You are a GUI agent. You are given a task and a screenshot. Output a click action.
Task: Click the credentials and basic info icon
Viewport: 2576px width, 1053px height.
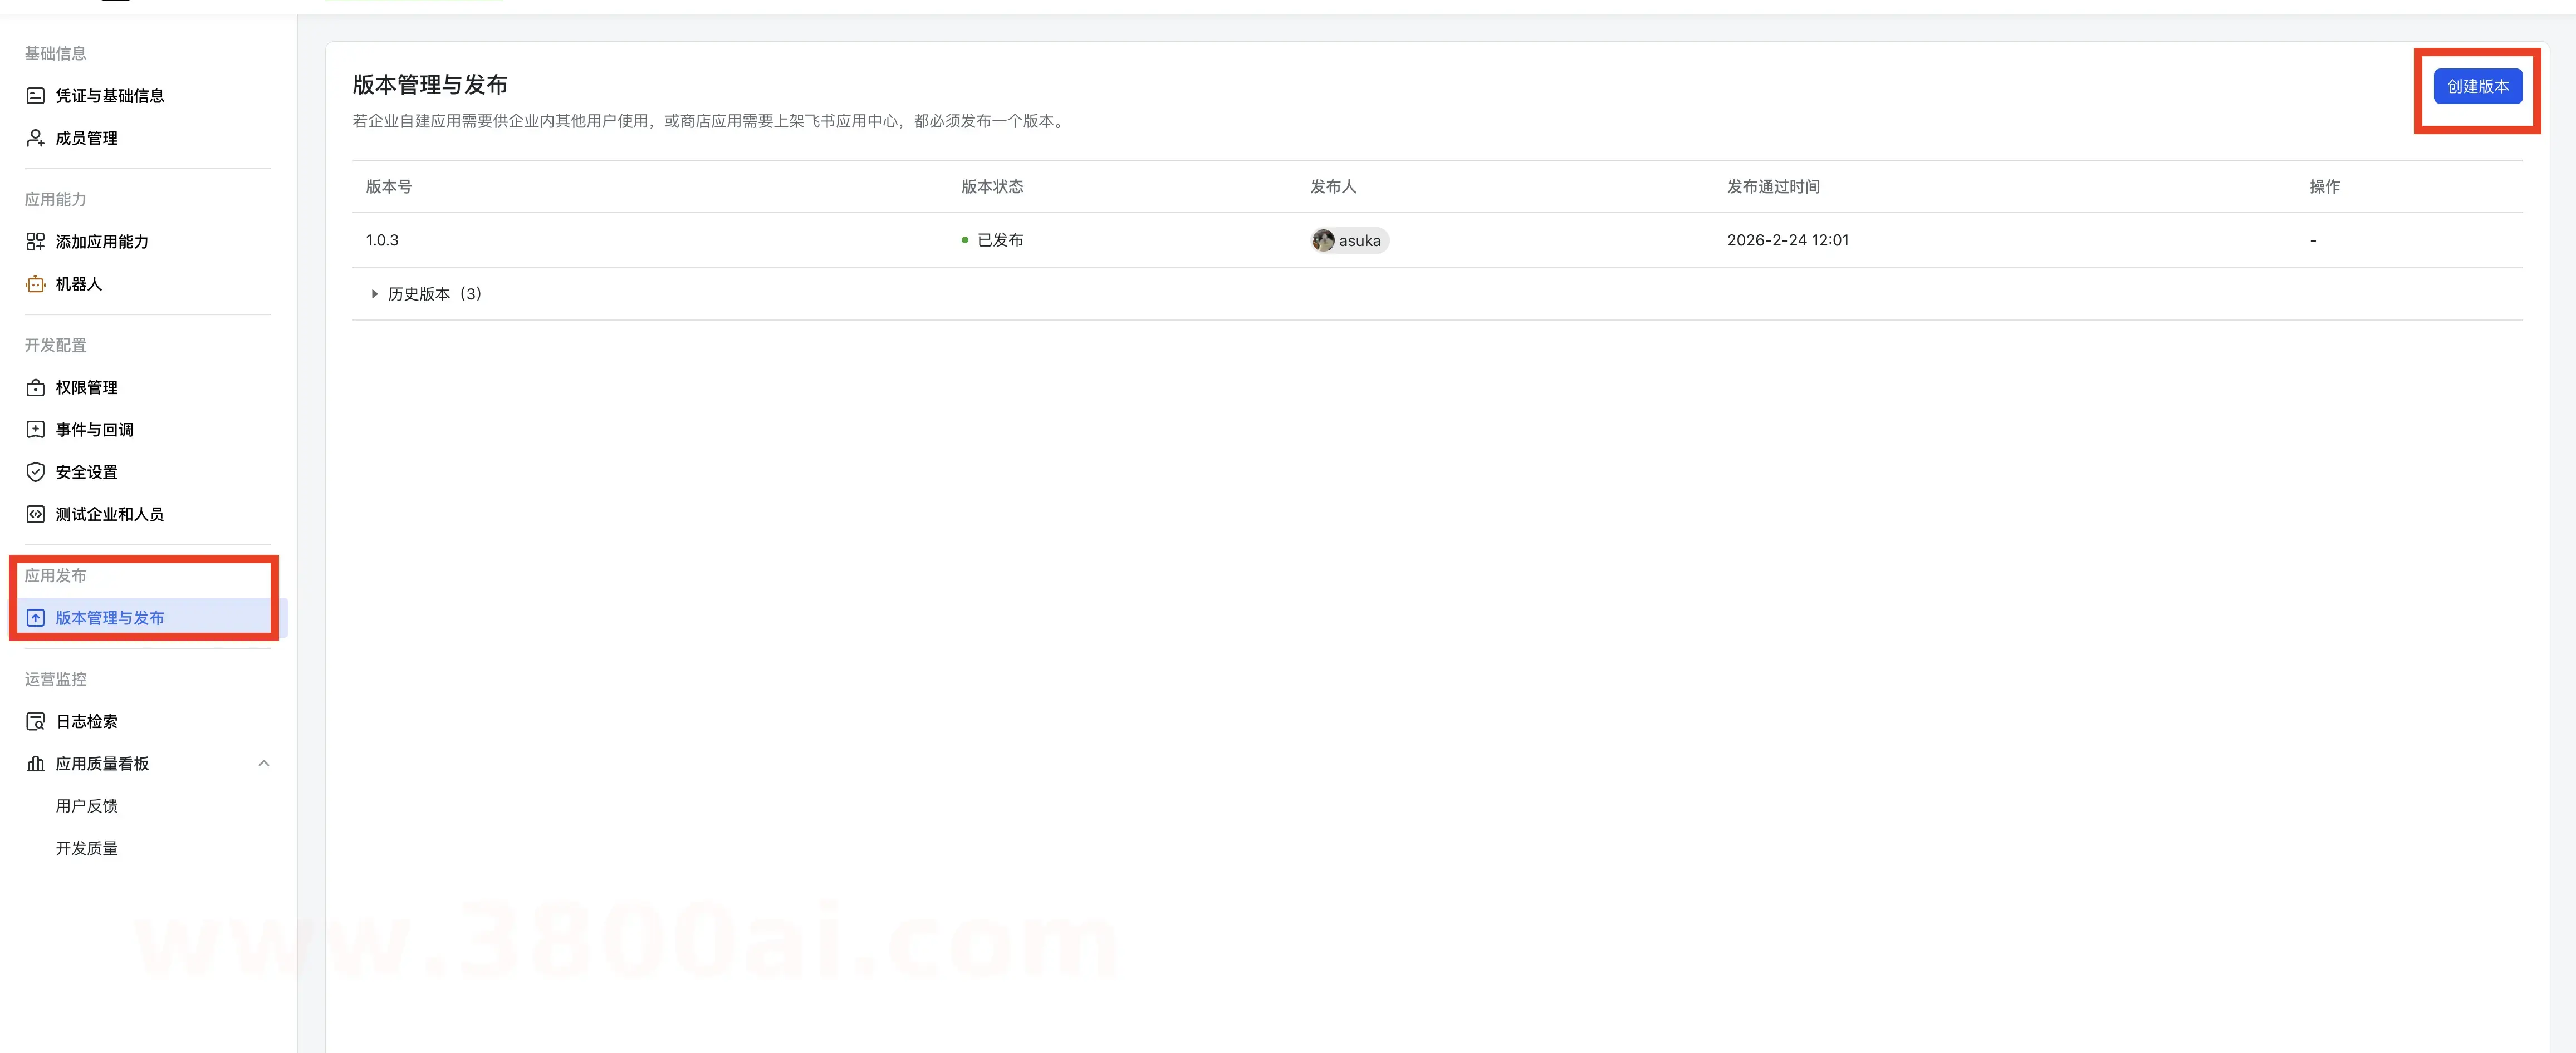pyautogui.click(x=35, y=96)
